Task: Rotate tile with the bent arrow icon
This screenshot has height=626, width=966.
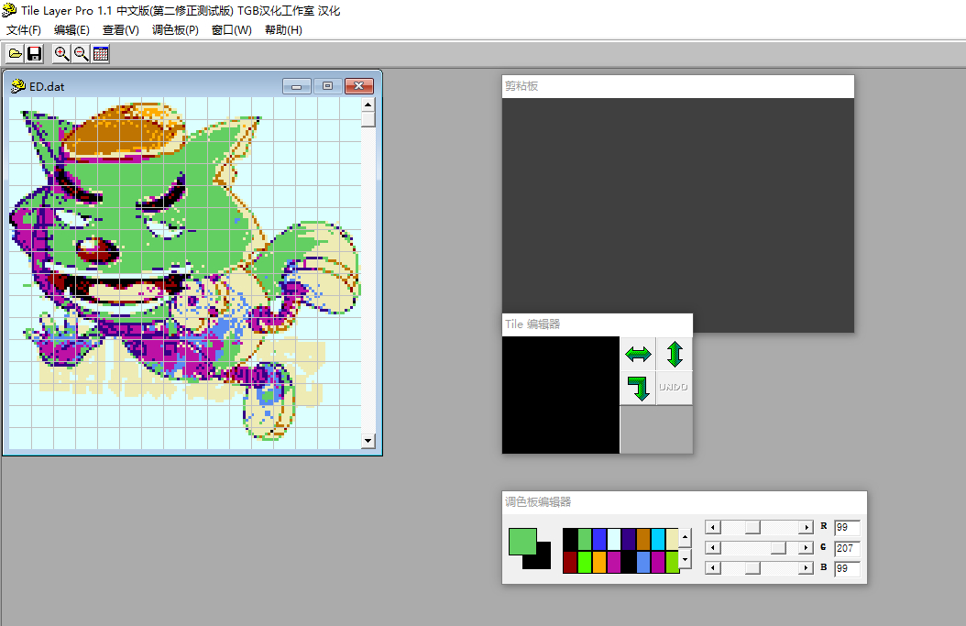Action: click(638, 389)
